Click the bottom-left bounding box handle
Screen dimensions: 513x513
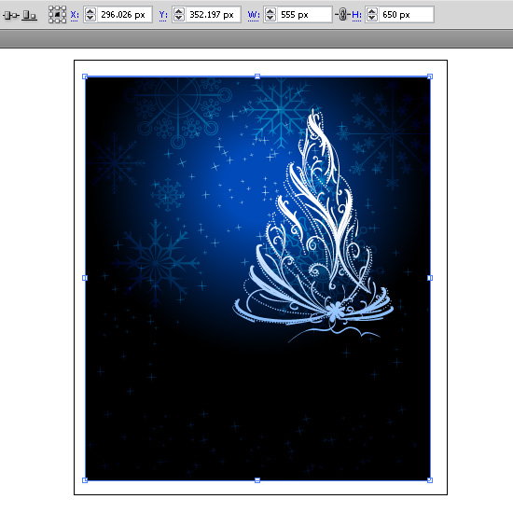(85, 480)
